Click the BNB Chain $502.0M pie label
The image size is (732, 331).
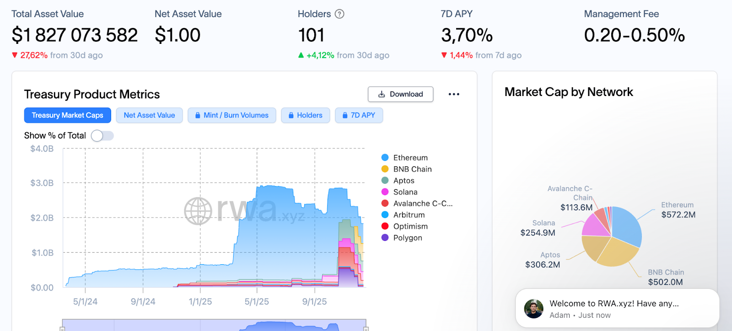[x=666, y=277]
